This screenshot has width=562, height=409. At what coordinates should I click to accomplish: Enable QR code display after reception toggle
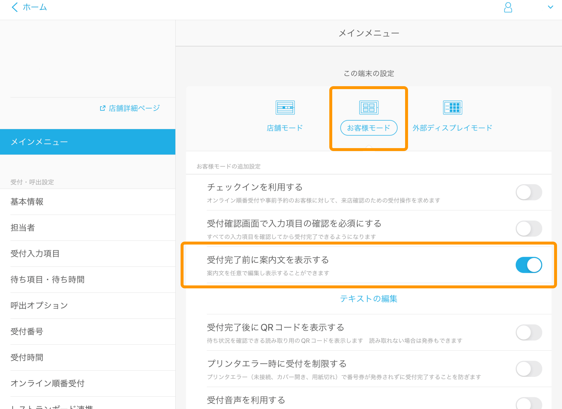(528, 332)
